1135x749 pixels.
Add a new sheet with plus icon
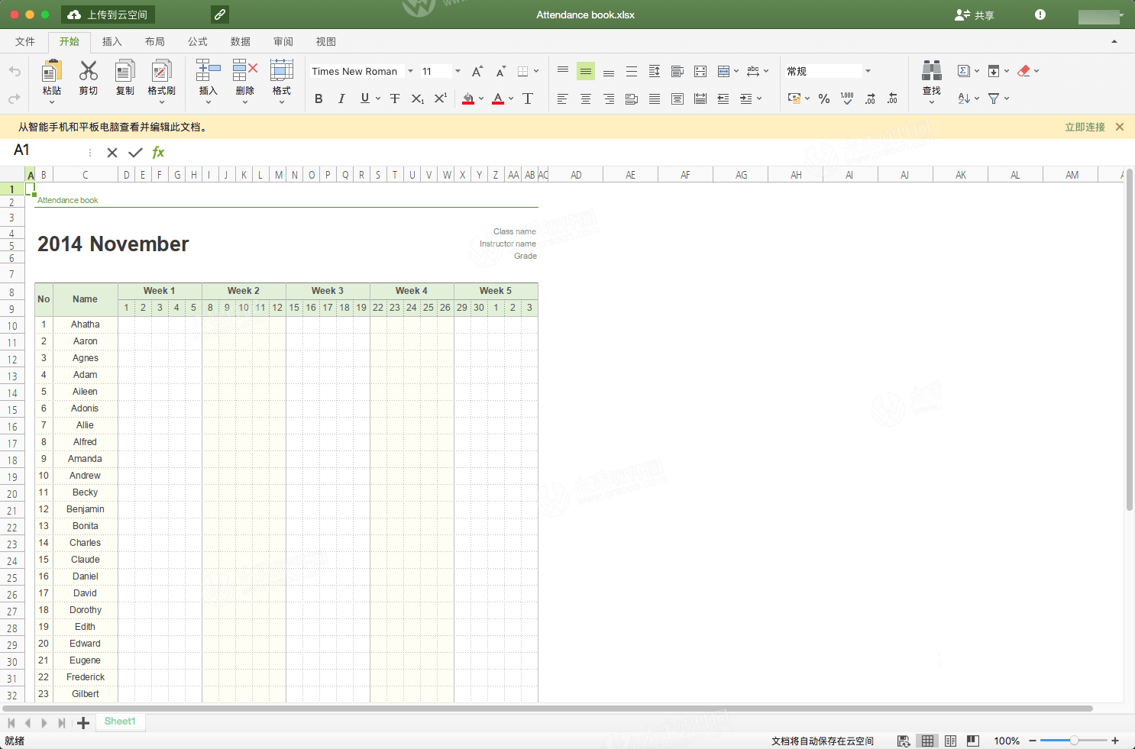click(x=83, y=723)
